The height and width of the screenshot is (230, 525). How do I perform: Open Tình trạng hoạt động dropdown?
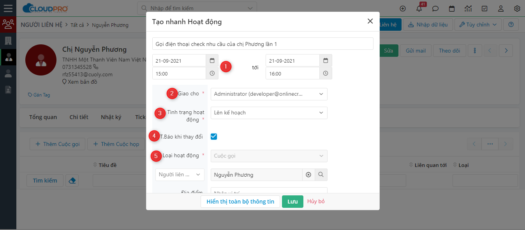269,113
